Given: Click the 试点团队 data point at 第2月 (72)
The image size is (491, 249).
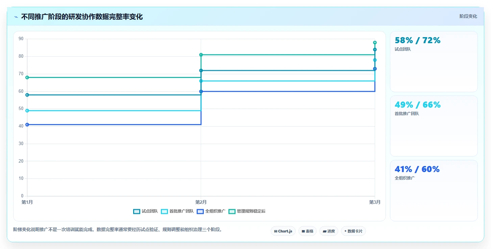Looking at the screenshot, I should tap(201, 71).
